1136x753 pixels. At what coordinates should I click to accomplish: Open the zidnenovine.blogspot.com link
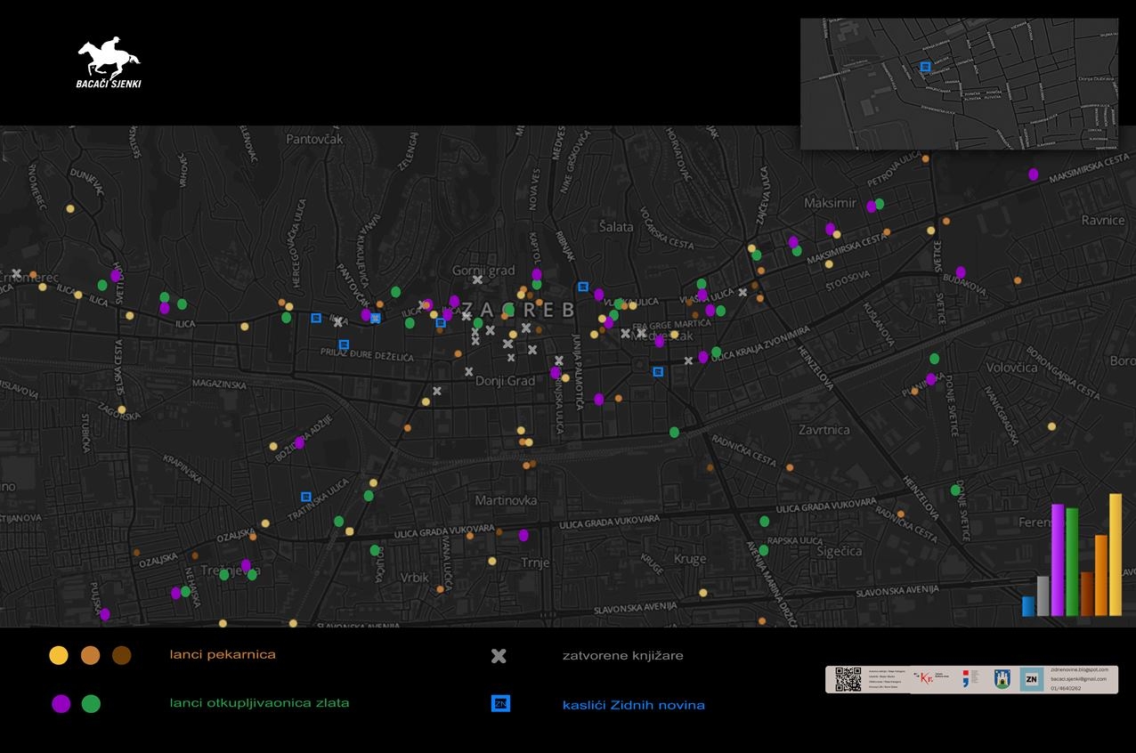[1079, 669]
